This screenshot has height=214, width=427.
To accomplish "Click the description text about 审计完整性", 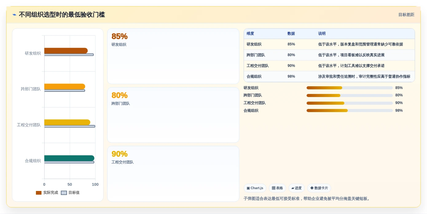I will pos(364,76).
